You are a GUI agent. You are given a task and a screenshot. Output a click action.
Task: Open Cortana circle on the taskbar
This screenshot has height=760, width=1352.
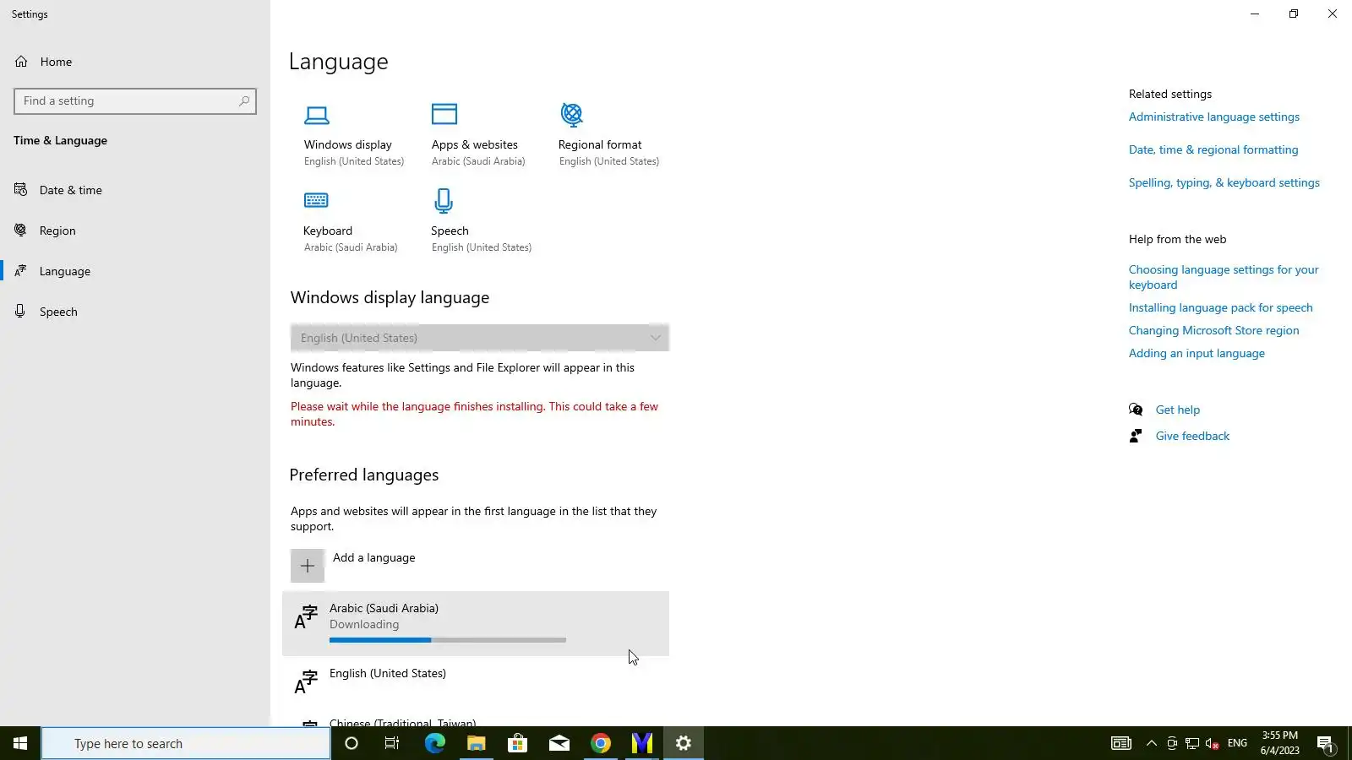(x=352, y=743)
